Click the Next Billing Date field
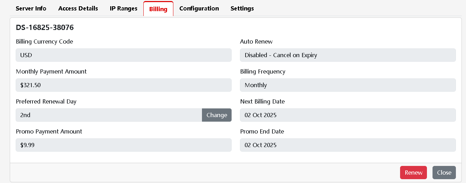The width and height of the screenshot is (466, 183). pyautogui.click(x=348, y=115)
